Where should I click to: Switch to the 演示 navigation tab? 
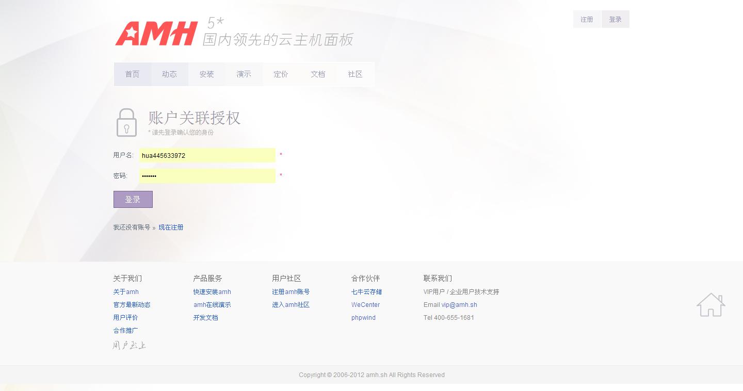(244, 74)
